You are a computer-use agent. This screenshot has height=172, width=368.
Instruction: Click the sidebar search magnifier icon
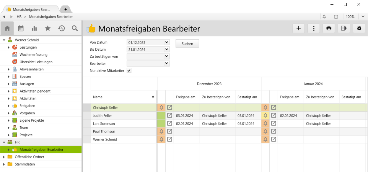[x=75, y=29]
